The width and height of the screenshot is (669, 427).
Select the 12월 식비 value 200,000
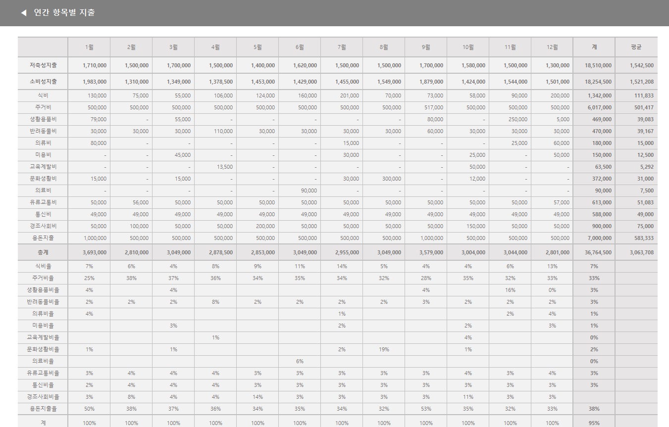coord(560,95)
